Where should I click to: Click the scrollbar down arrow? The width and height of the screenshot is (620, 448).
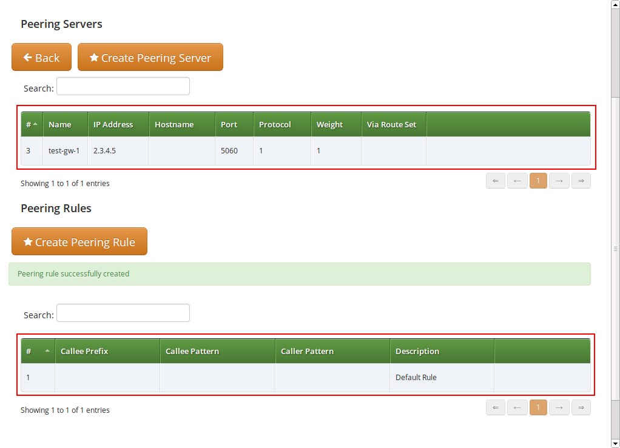pyautogui.click(x=615, y=444)
